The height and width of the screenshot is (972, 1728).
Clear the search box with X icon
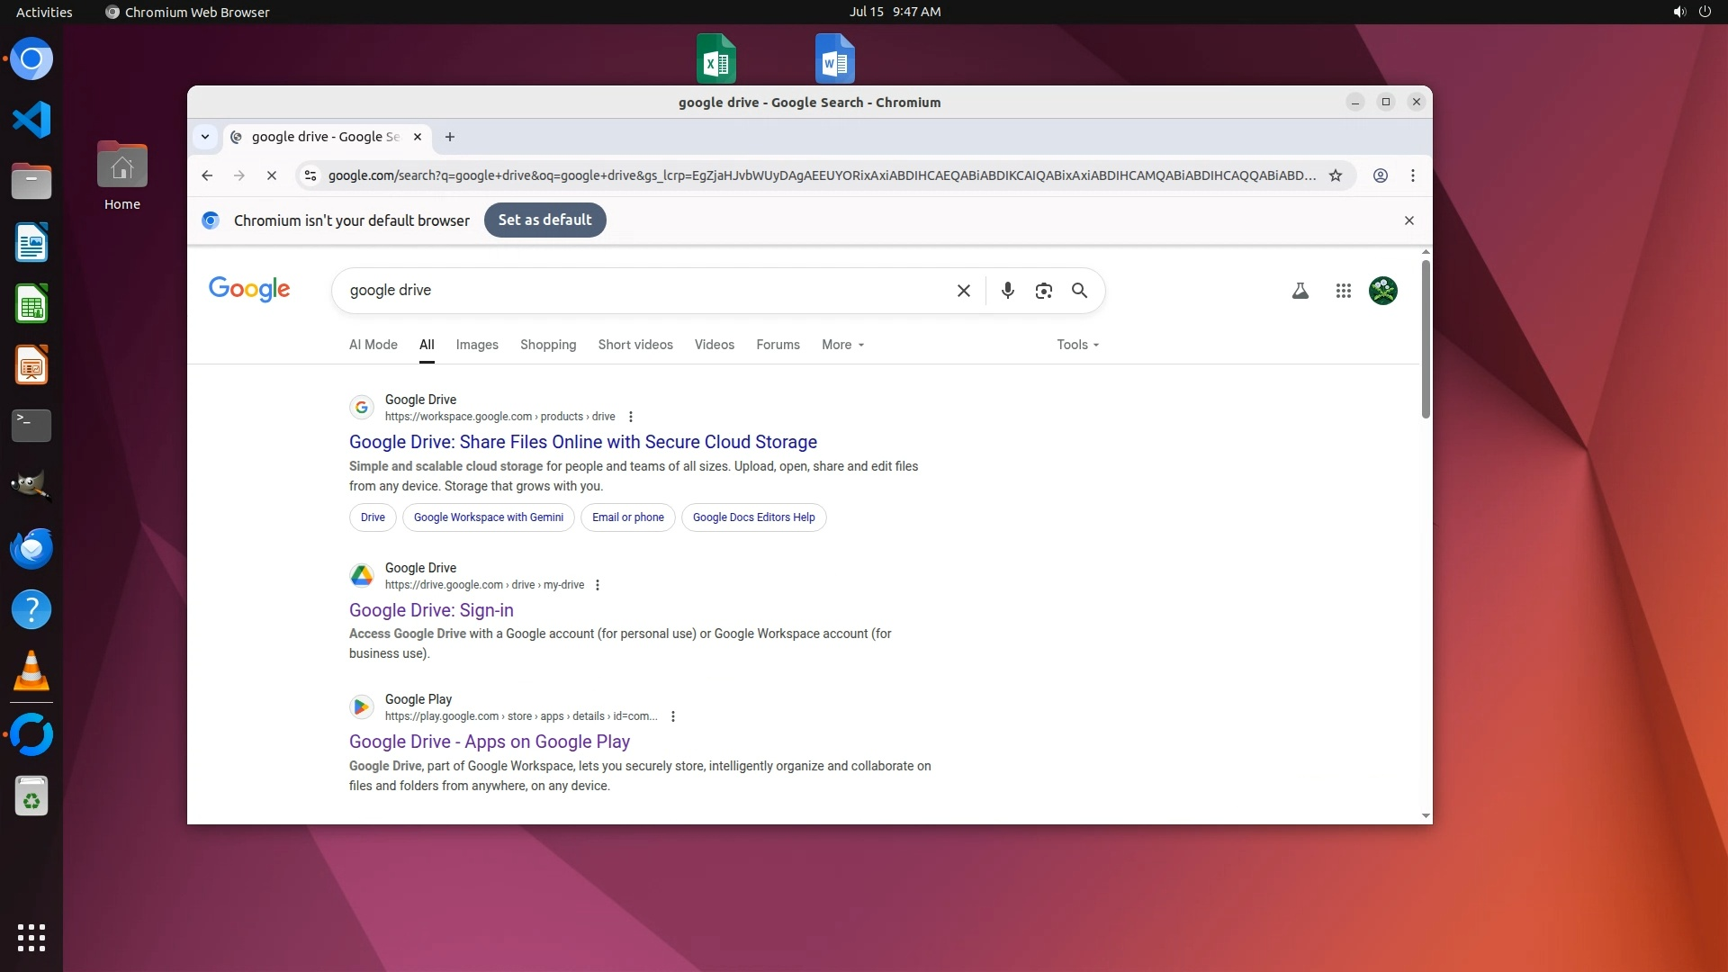click(x=963, y=291)
